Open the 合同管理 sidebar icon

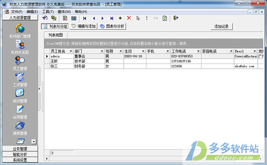click(20, 109)
